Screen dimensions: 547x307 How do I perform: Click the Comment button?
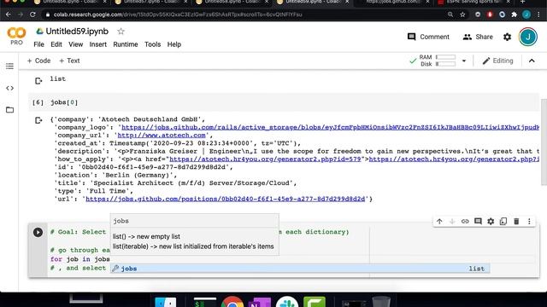(x=428, y=37)
